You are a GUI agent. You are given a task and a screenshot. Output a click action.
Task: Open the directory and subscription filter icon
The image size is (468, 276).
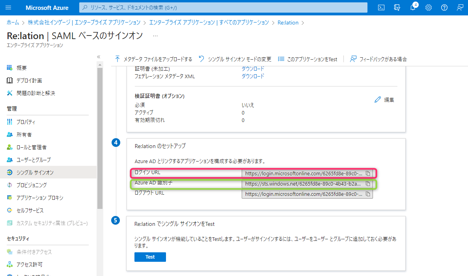tap(397, 8)
